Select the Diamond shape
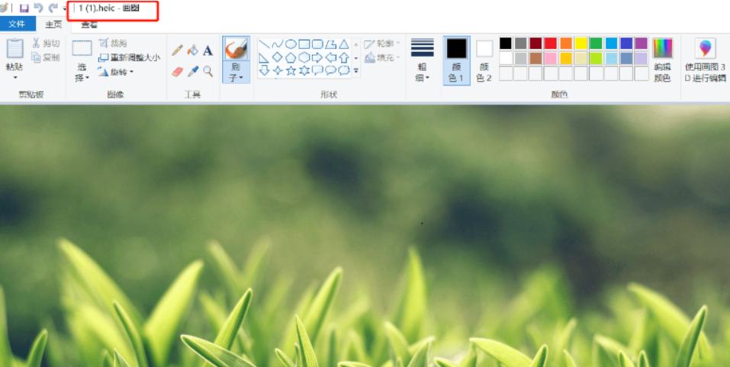The image size is (730, 367). pos(278,58)
